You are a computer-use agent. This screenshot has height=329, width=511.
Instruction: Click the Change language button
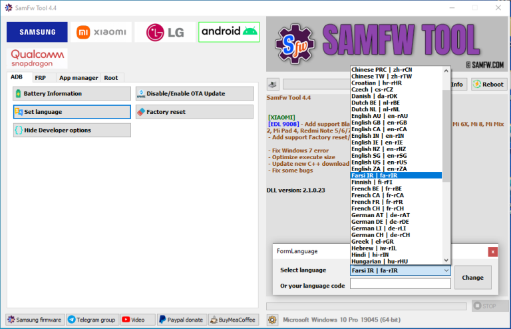click(473, 277)
